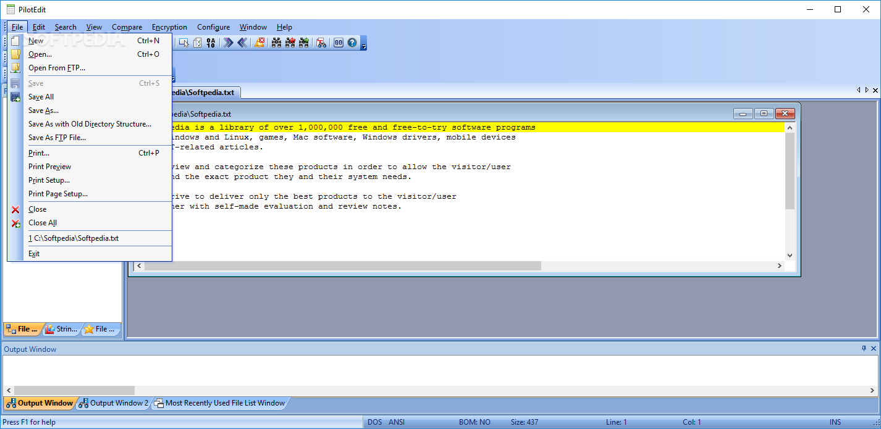The width and height of the screenshot is (881, 429).
Task: Click the Open folder icon in File menu
Action: [x=15, y=54]
